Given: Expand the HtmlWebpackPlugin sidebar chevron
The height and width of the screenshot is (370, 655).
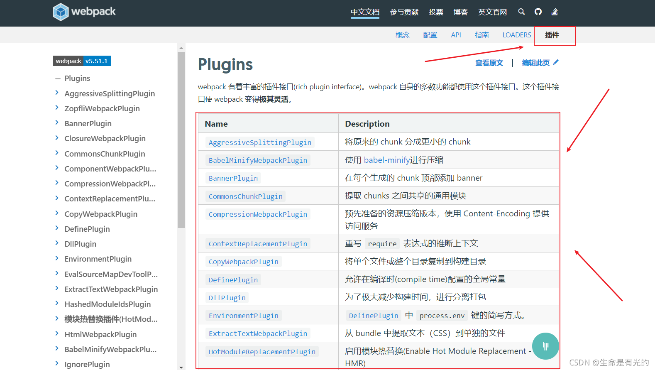Looking at the screenshot, I should point(57,333).
